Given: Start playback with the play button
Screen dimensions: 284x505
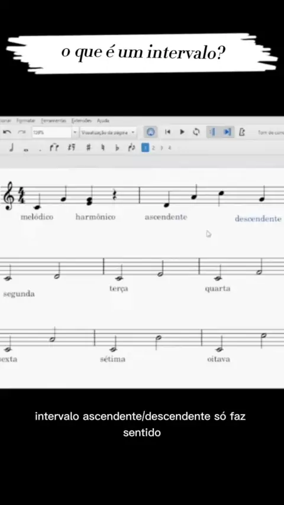Looking at the screenshot, I should tap(182, 132).
